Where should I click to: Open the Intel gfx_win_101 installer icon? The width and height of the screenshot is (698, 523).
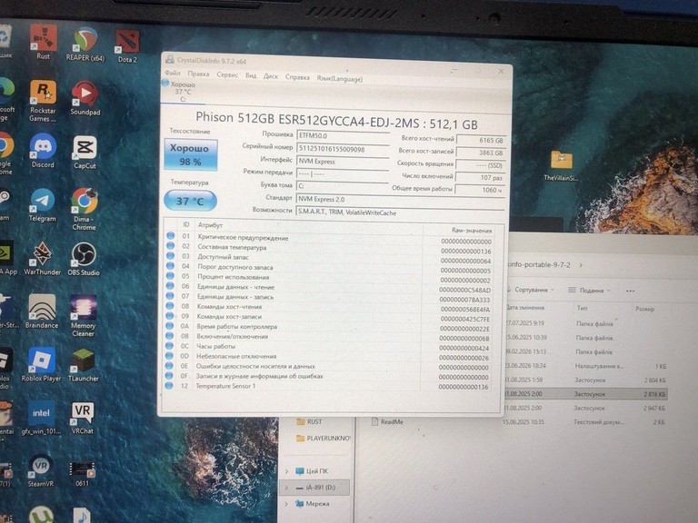click(x=41, y=417)
